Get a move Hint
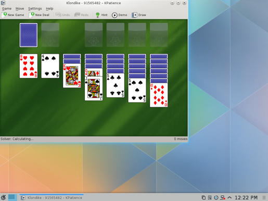 (x=101, y=15)
